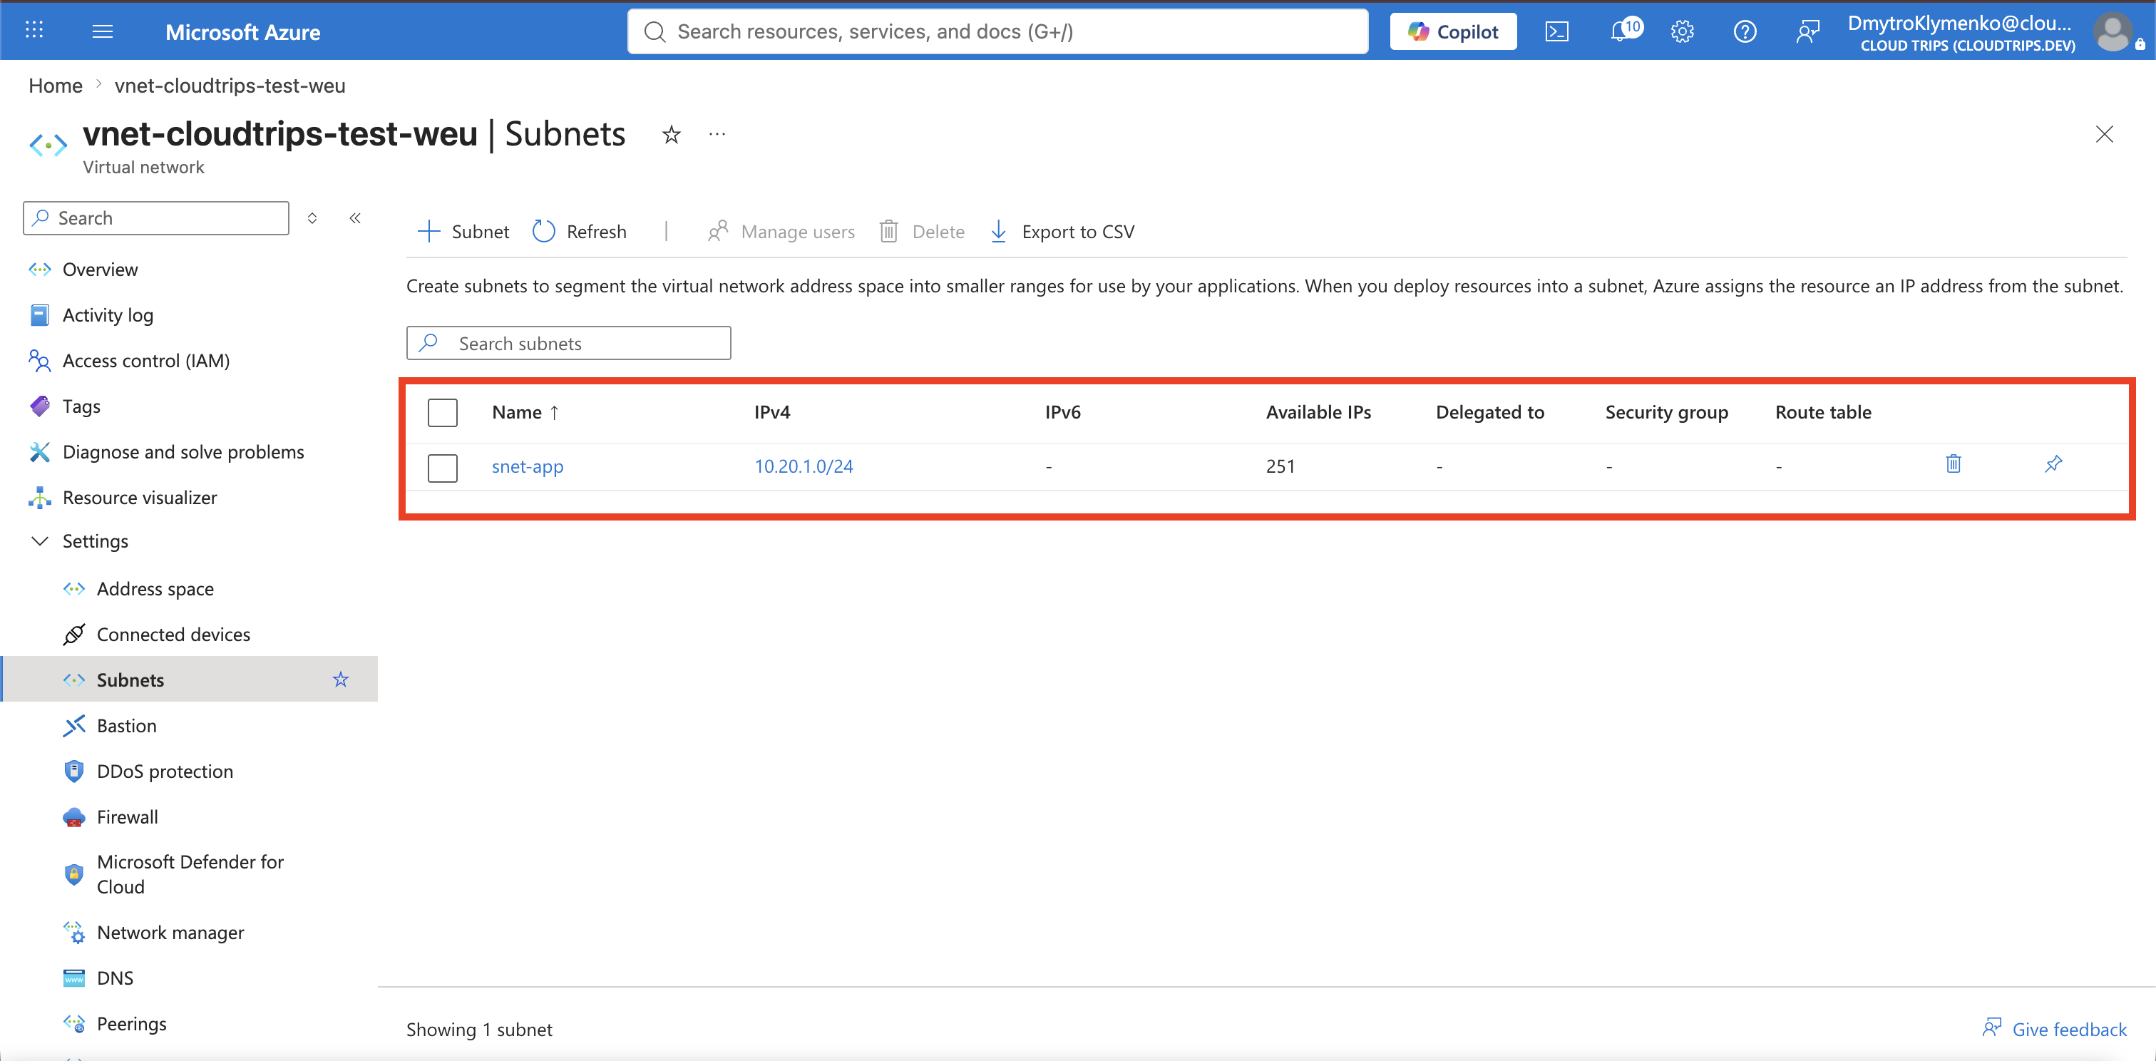
Task: Open the Azure apps grid launcher
Action: tap(34, 31)
